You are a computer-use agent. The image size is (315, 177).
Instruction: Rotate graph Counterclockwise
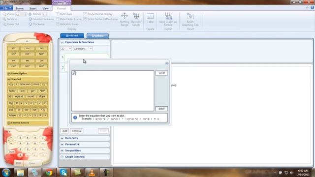pos(41,19)
